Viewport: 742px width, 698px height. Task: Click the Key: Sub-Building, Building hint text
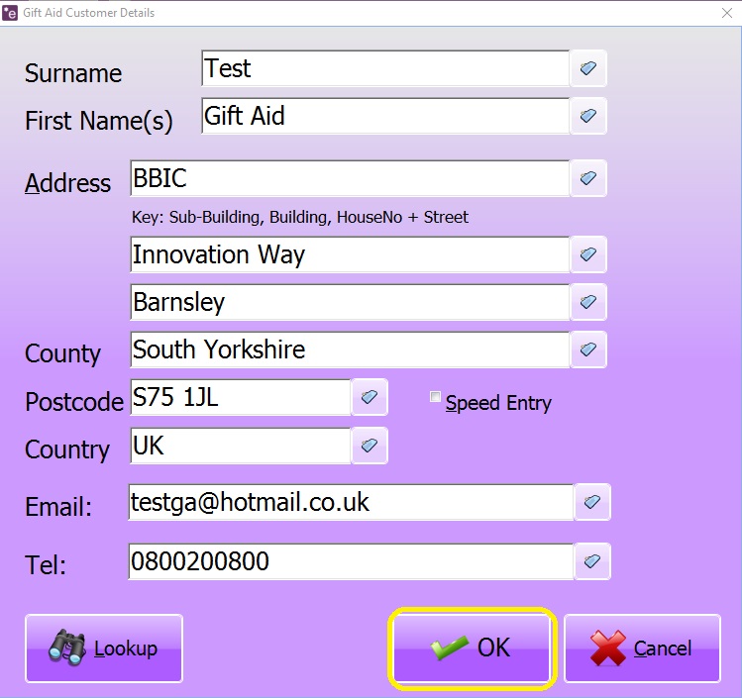[300, 217]
